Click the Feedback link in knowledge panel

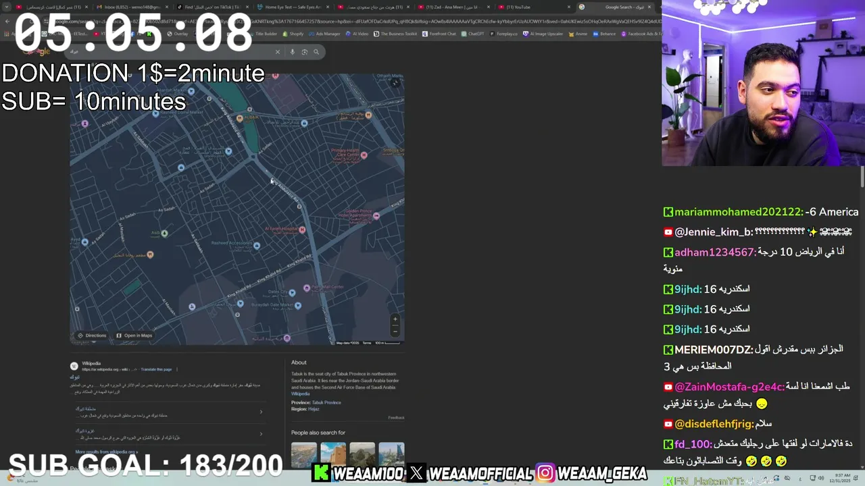point(396,417)
